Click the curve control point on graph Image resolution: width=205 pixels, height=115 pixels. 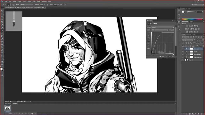[156, 42]
